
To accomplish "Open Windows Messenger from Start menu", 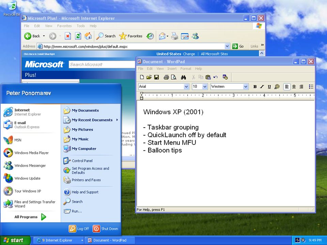I will pyautogui.click(x=30, y=166).
